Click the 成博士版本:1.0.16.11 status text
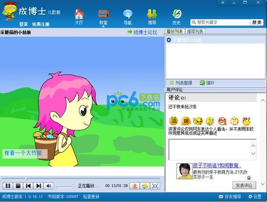 [x=22, y=197]
